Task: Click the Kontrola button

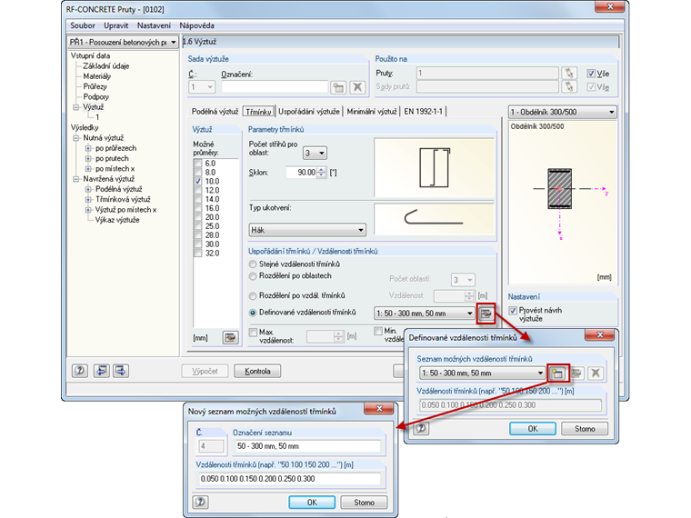Action: (257, 371)
